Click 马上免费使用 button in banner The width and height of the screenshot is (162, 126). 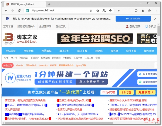[x=92, y=82]
